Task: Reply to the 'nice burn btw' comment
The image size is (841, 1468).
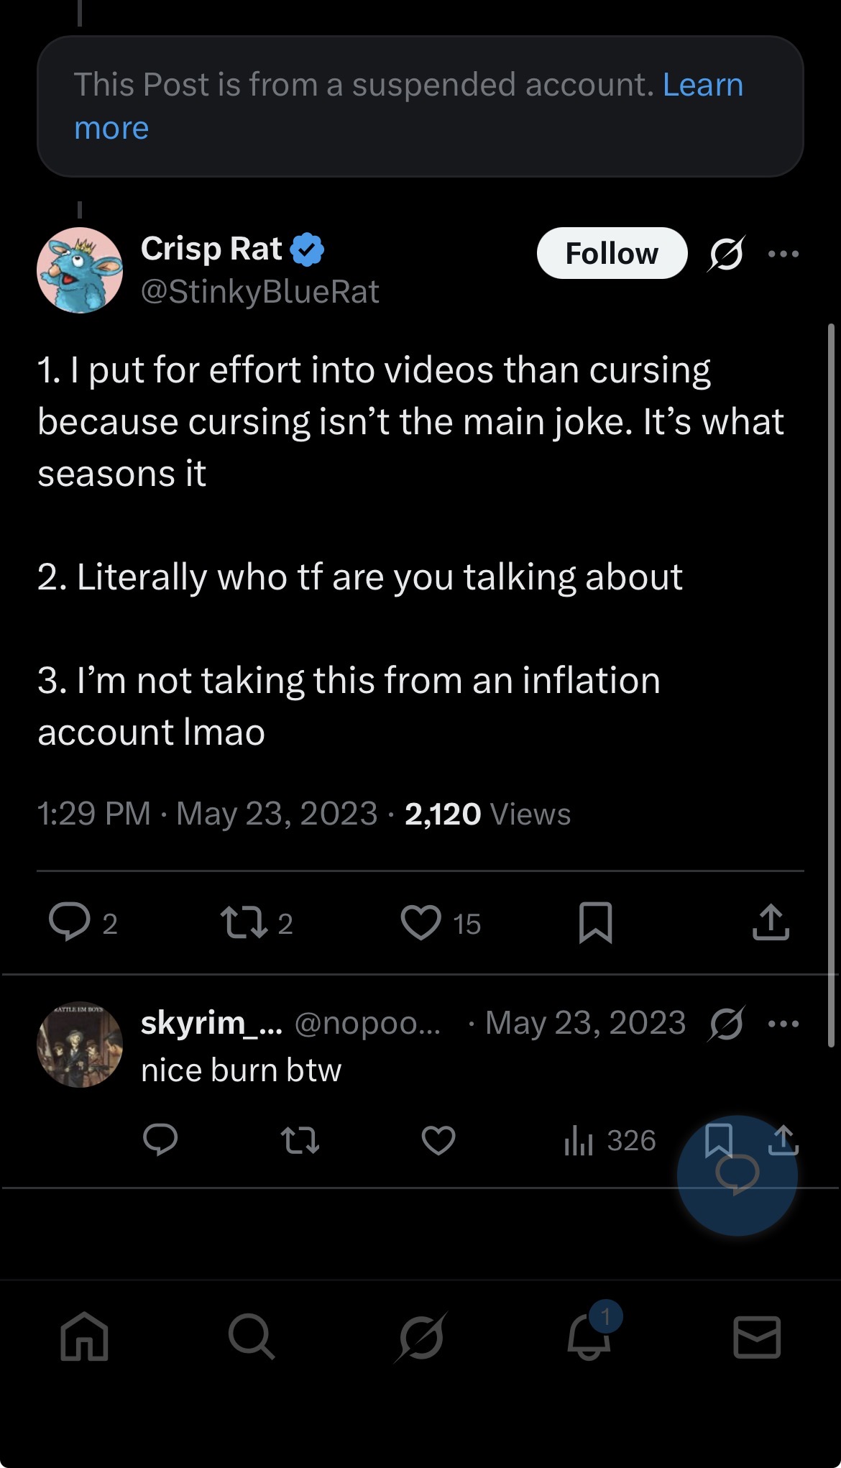Action: [160, 1139]
